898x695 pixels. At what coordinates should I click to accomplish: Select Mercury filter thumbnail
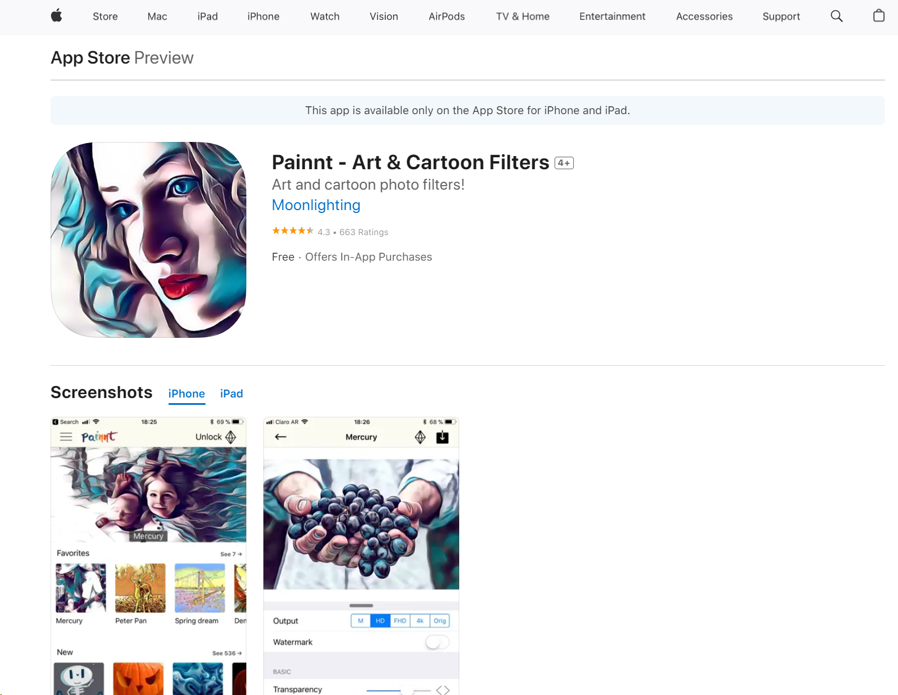point(81,588)
